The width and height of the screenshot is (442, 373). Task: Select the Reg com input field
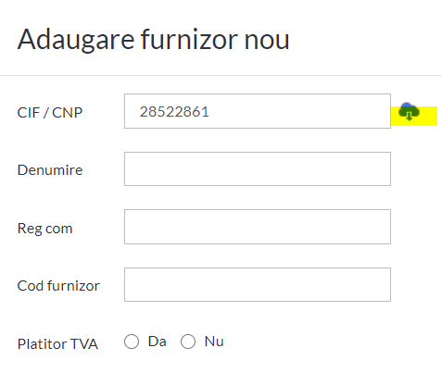pyautogui.click(x=258, y=227)
